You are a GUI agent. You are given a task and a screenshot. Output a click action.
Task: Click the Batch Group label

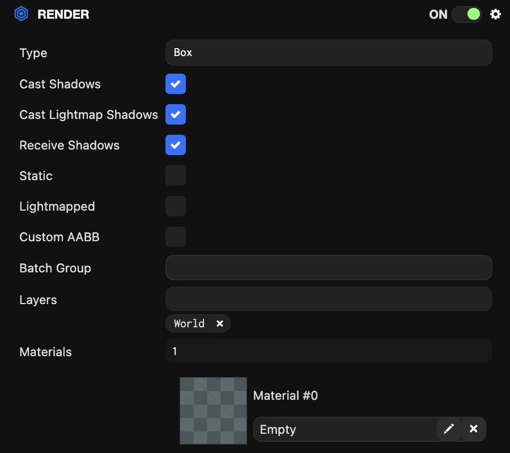click(56, 268)
